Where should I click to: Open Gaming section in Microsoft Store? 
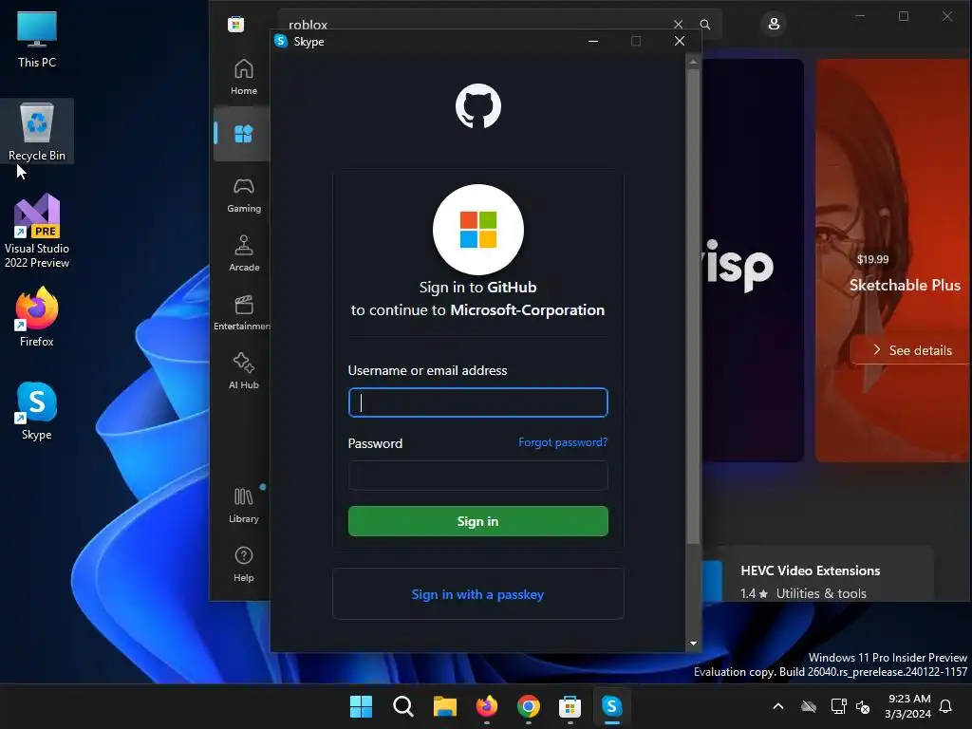(244, 196)
